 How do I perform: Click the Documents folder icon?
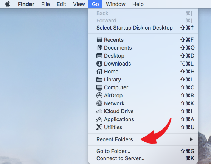[x=99, y=48]
